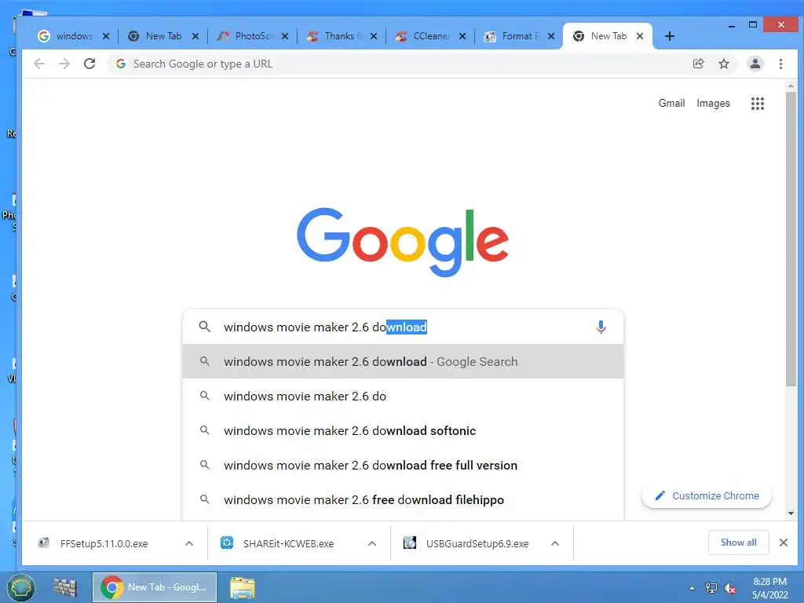Viewport: 804px width, 603px height.
Task: Close the CCleaner tab
Action: click(x=462, y=36)
